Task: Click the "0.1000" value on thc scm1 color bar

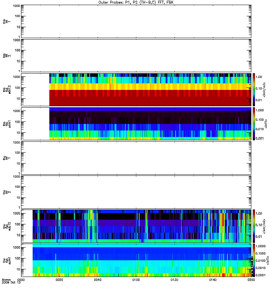Action: 260,253
